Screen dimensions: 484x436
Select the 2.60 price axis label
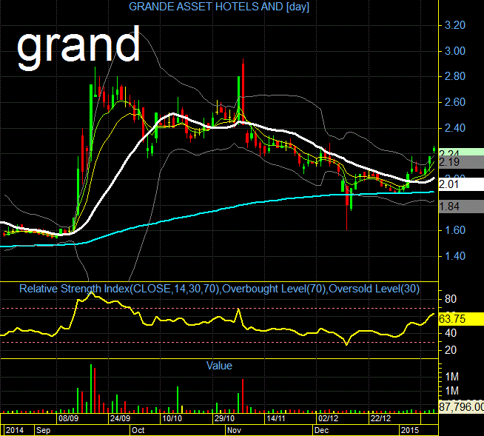(454, 102)
